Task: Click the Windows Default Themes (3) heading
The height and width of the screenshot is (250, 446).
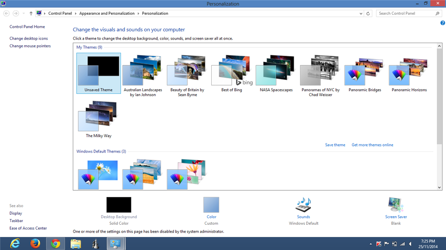Action: 101,151
